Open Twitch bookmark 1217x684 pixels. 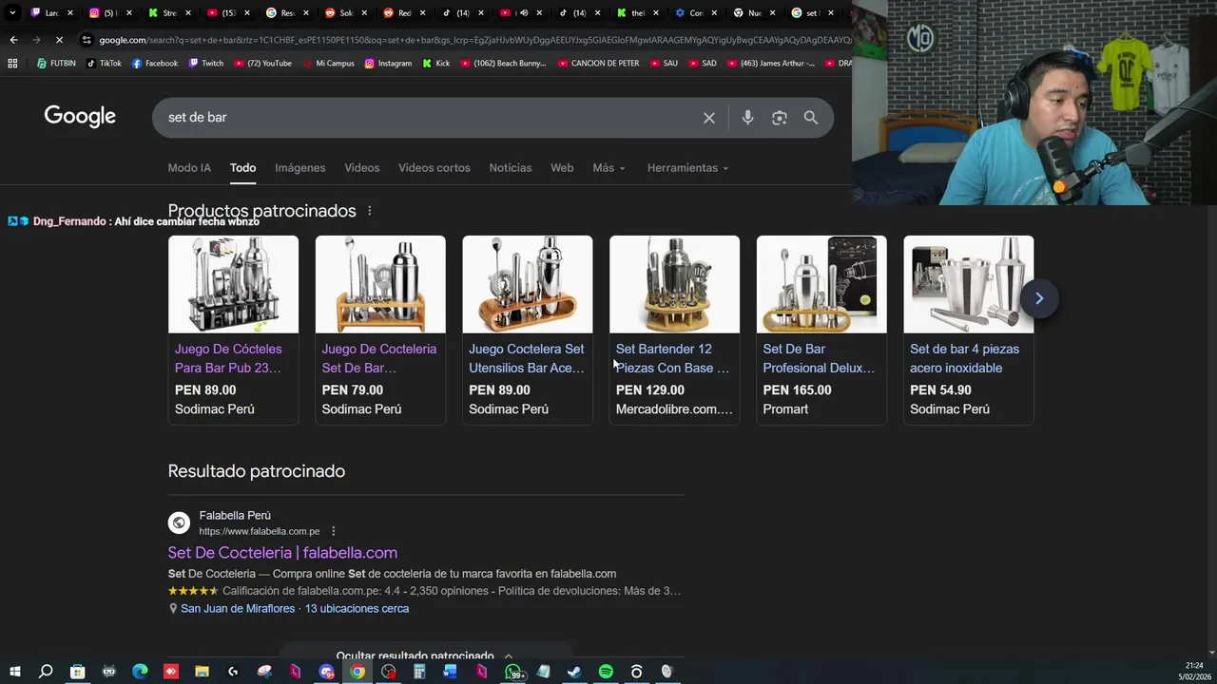click(206, 64)
